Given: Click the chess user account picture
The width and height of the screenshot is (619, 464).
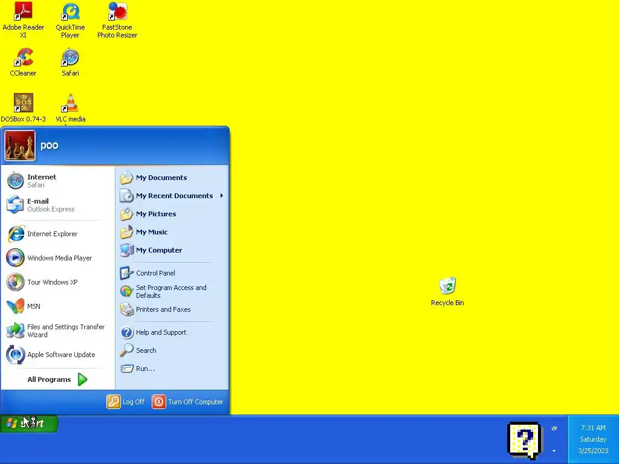Looking at the screenshot, I should (20, 146).
